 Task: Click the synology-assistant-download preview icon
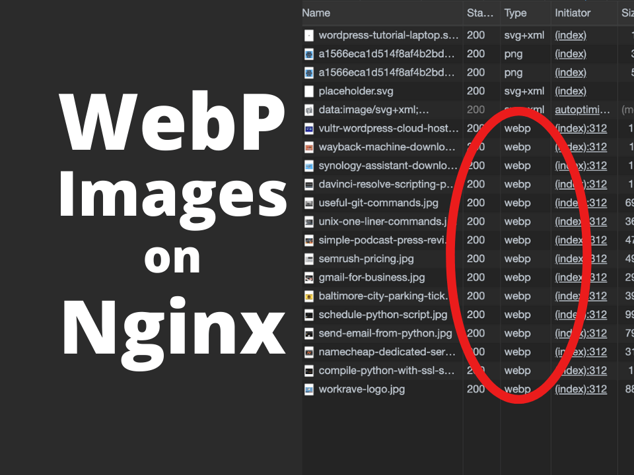point(308,166)
